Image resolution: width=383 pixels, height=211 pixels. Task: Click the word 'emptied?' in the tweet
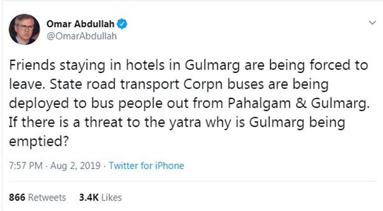[39, 140]
